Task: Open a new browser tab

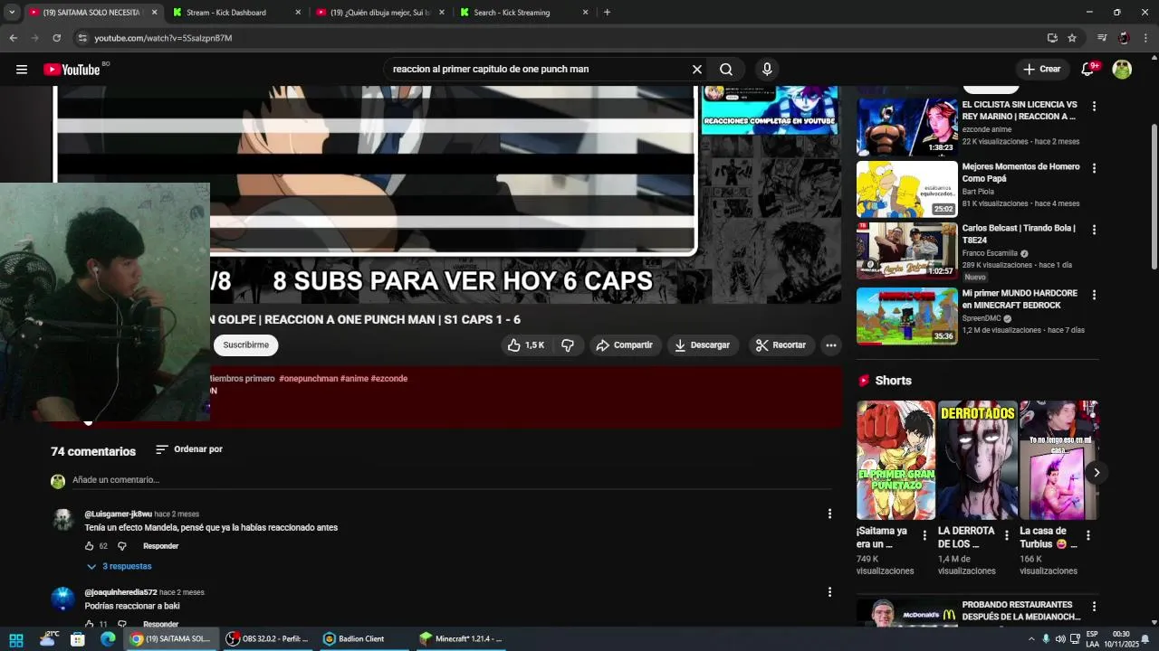Action: coord(607,13)
